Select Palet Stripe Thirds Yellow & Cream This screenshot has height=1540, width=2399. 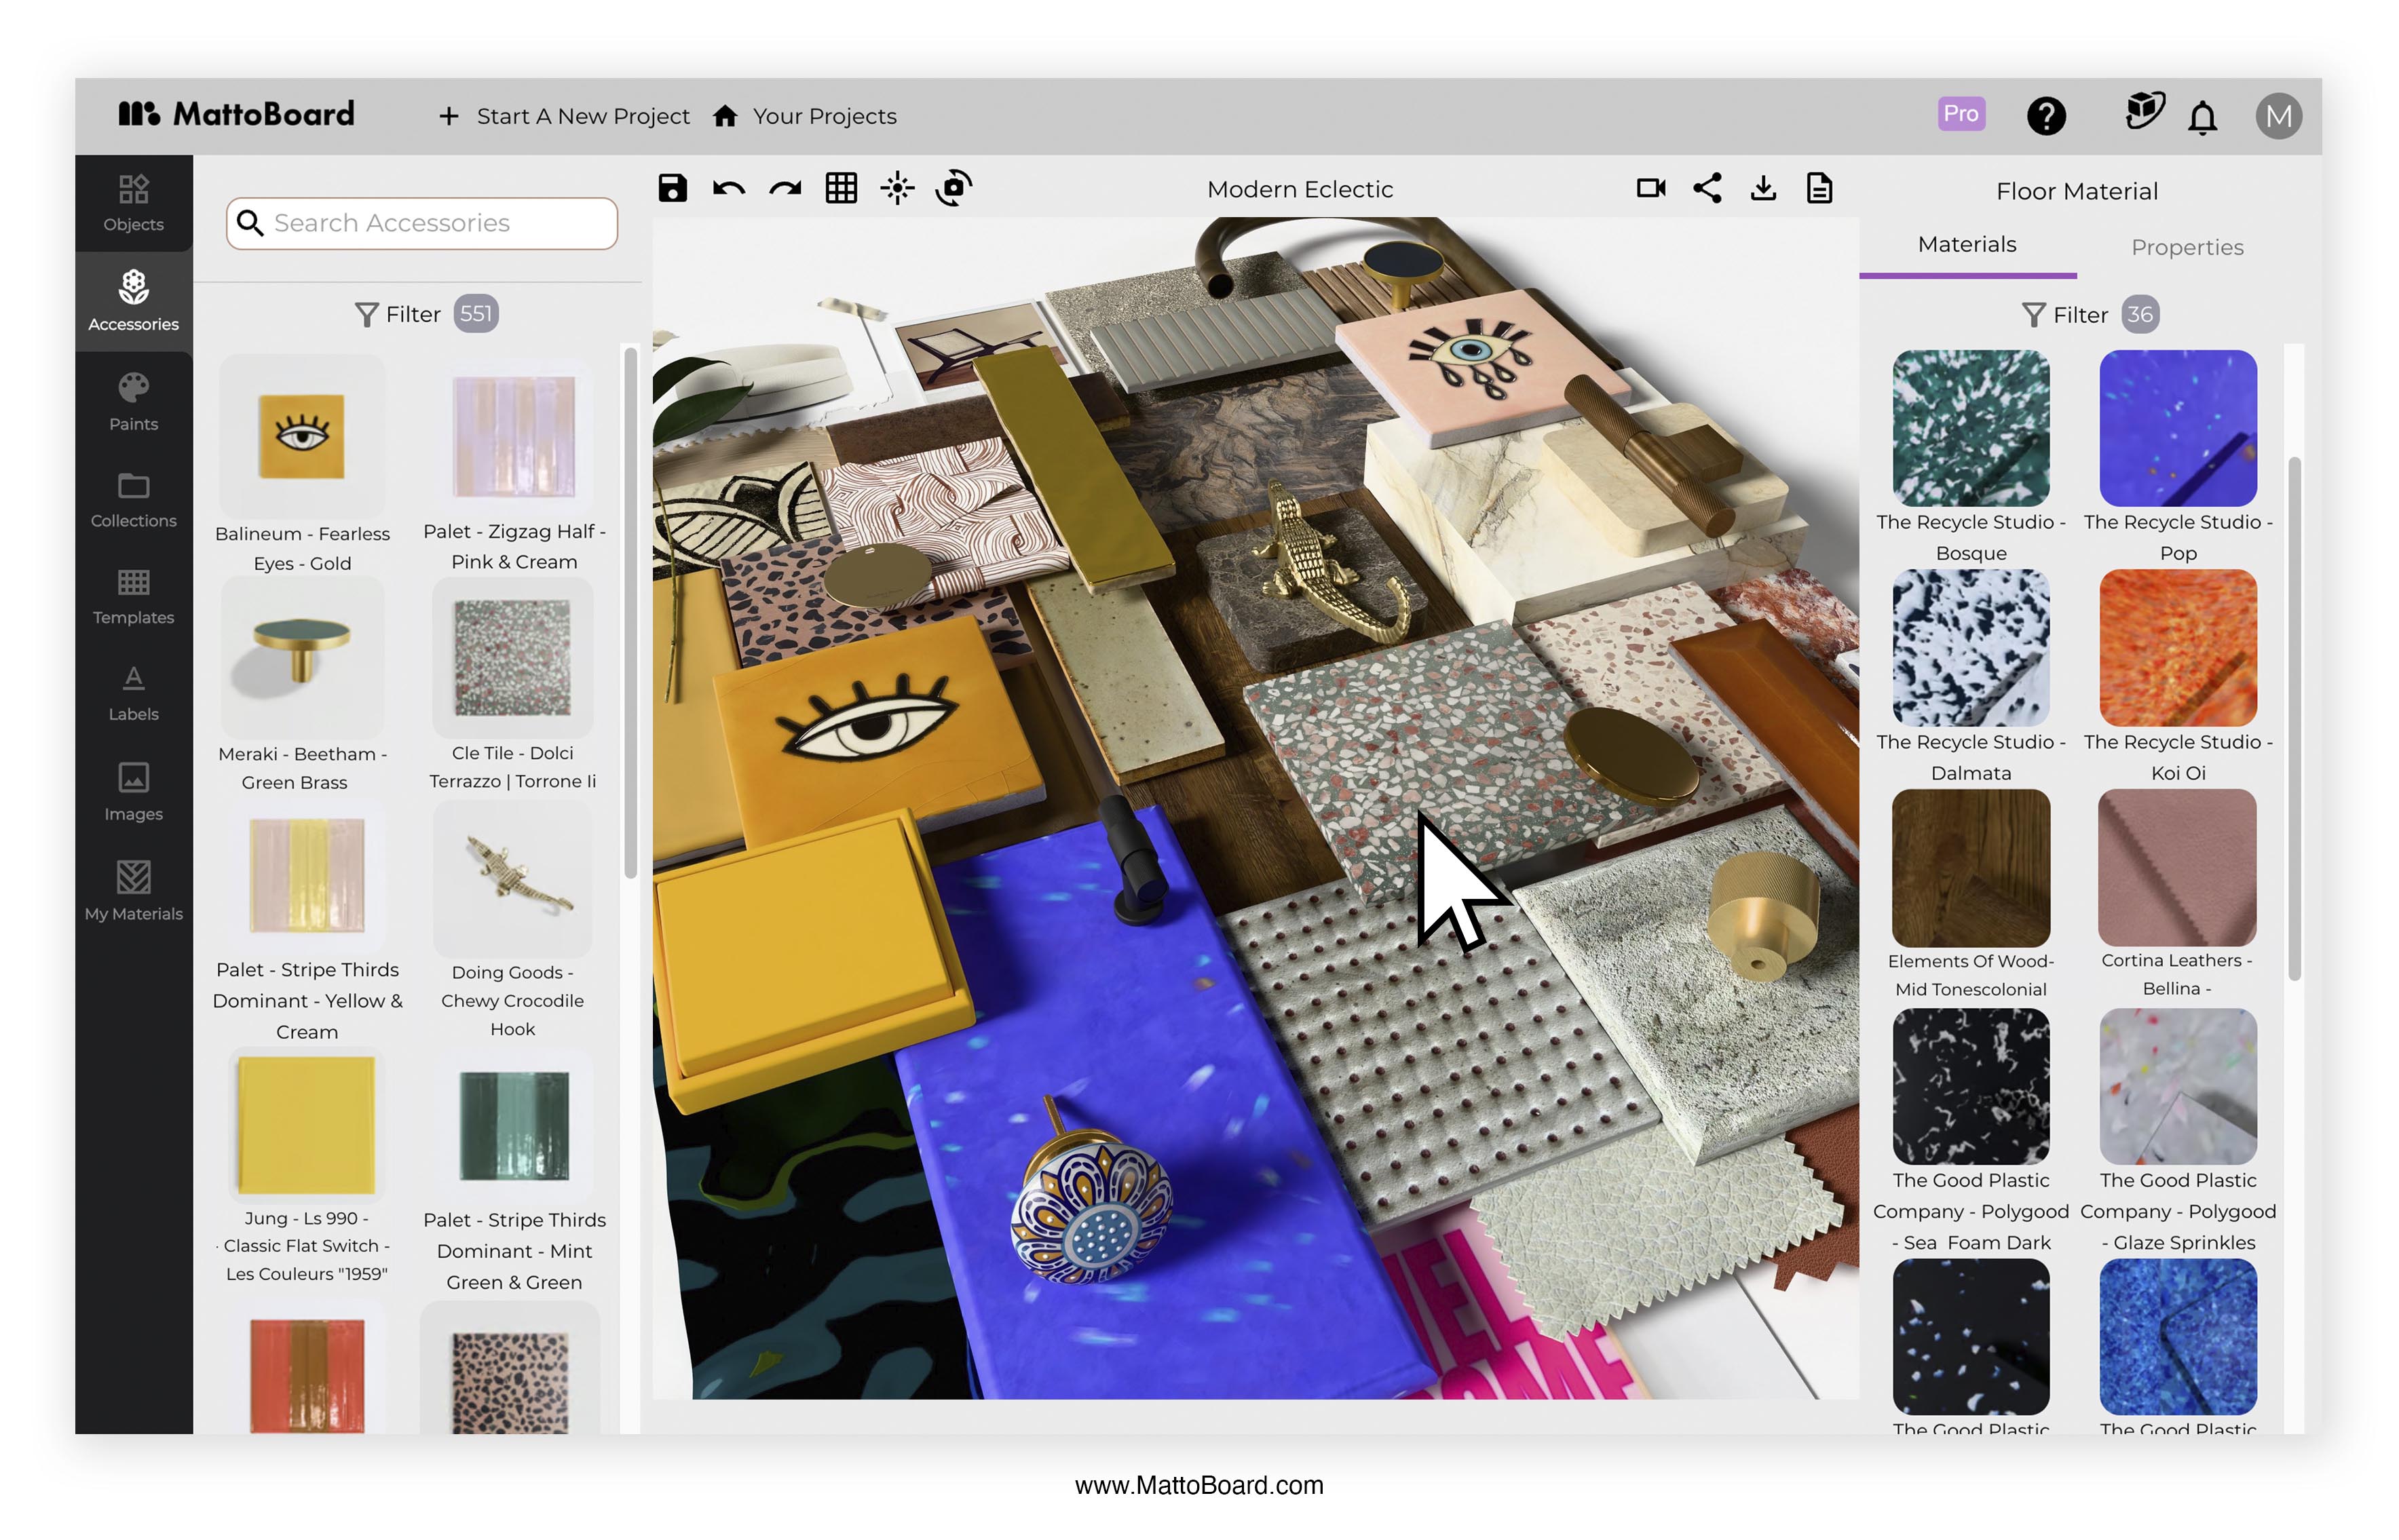pos(307,875)
